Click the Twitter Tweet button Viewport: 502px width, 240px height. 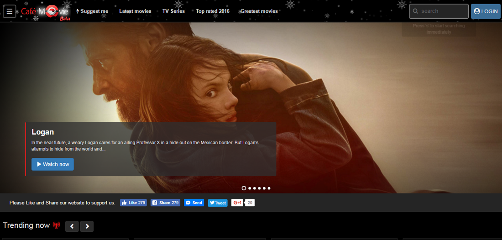[x=218, y=203]
